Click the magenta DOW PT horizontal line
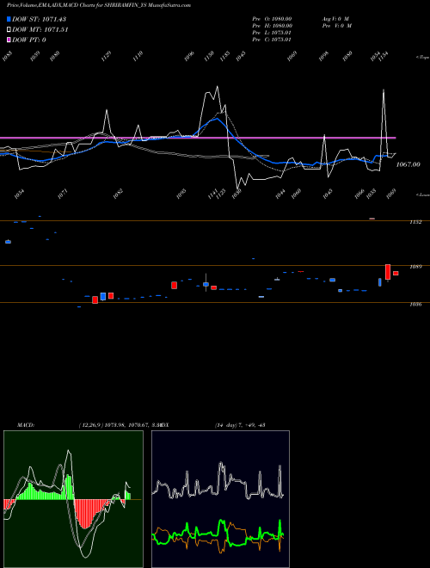This screenshot has height=568, width=430. pyautogui.click(x=198, y=138)
